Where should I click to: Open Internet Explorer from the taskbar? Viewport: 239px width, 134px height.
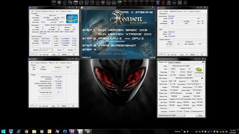pyautogui.click(x=19, y=131)
